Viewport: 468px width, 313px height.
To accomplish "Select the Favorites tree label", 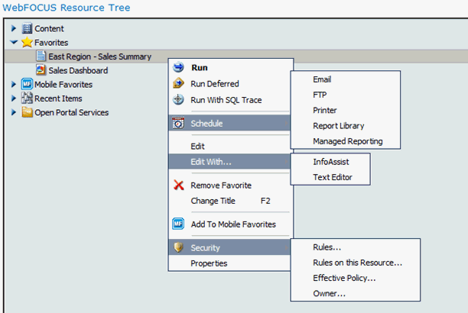I will [51, 43].
